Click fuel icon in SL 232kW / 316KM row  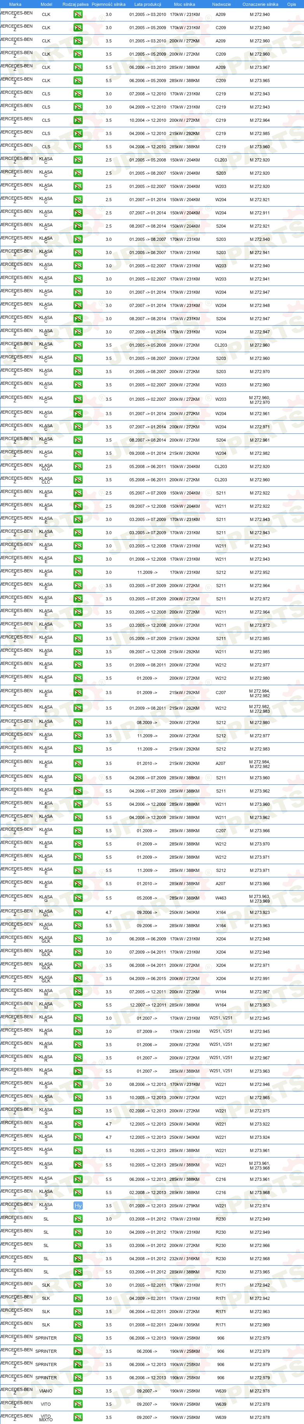click(x=78, y=1259)
